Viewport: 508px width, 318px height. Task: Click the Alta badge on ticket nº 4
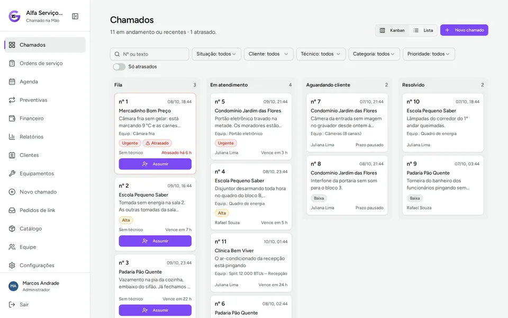pos(222,213)
